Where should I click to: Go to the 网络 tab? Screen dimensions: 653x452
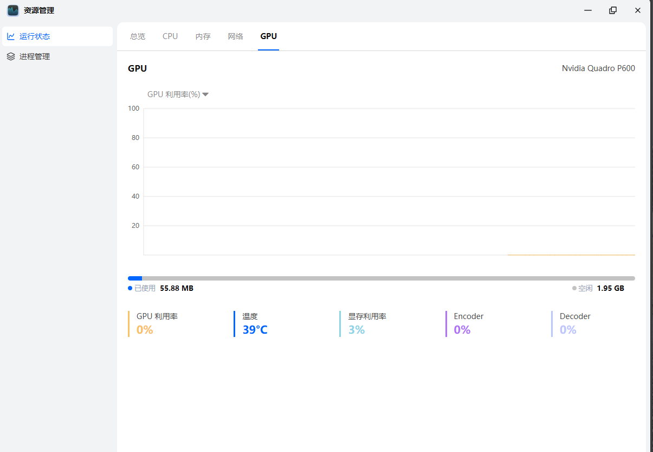(x=235, y=36)
